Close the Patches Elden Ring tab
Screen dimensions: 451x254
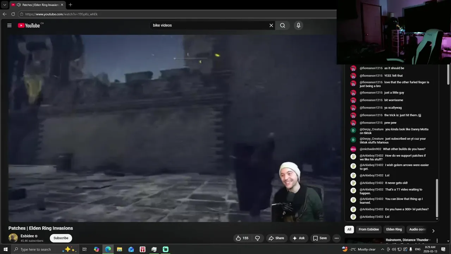tap(62, 5)
